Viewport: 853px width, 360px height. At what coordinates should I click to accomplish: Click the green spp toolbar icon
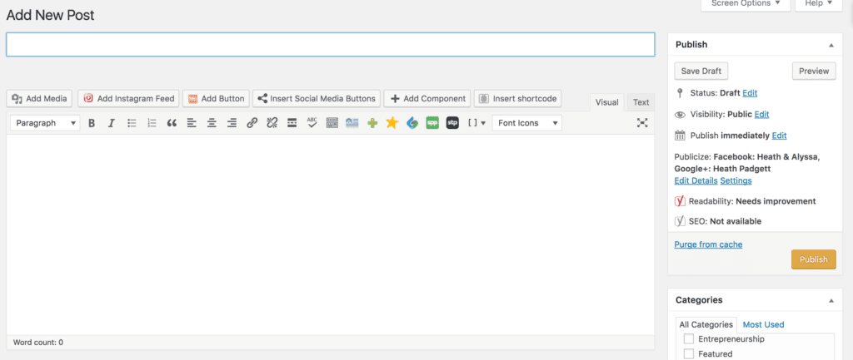(x=432, y=123)
